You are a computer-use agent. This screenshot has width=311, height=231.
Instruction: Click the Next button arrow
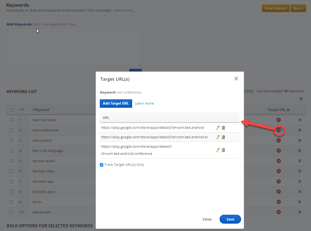pyautogui.click(x=298, y=8)
